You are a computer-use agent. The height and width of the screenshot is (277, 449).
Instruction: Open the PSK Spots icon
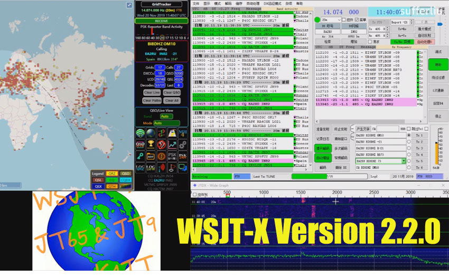click(172, 156)
